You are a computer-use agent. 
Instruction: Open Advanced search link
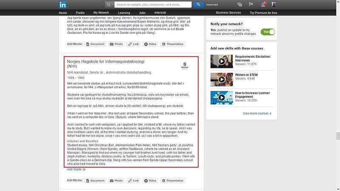[212, 5]
